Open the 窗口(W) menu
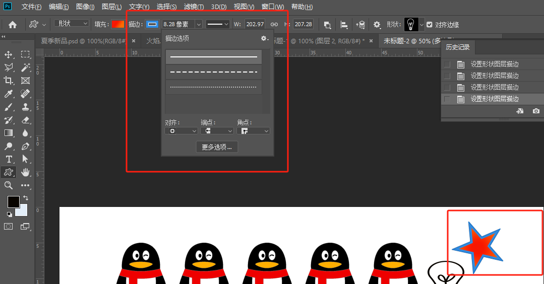The height and width of the screenshot is (284, 544). [x=273, y=7]
